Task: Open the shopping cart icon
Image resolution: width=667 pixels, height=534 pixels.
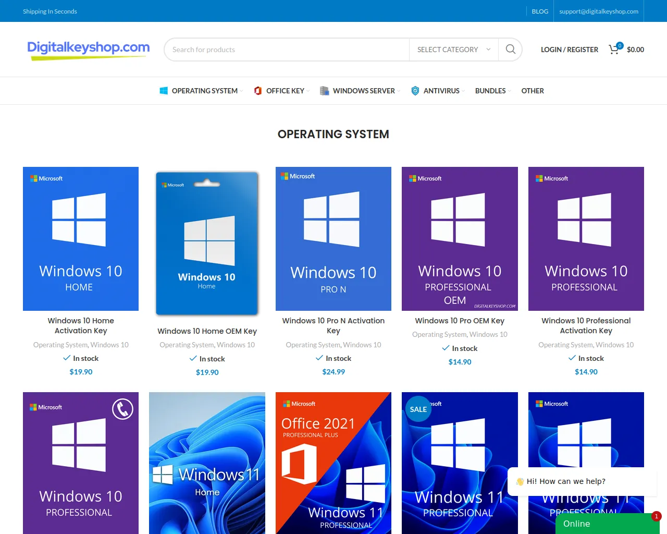Action: [615, 48]
